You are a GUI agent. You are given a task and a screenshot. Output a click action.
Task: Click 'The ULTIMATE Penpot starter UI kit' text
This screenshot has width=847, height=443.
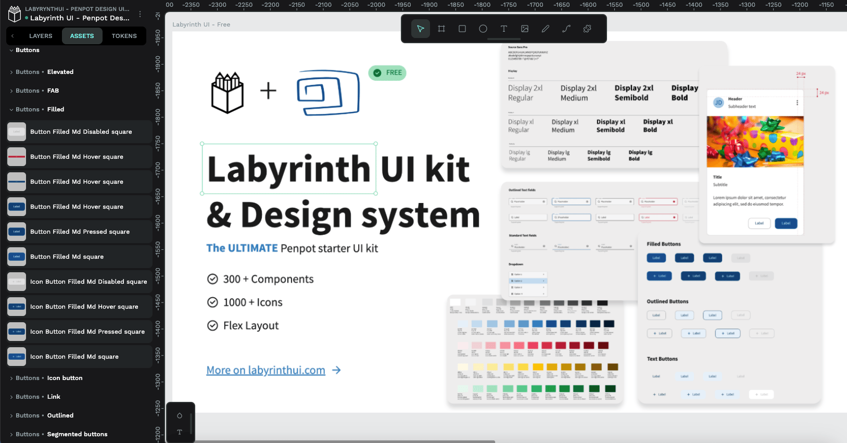coord(292,248)
